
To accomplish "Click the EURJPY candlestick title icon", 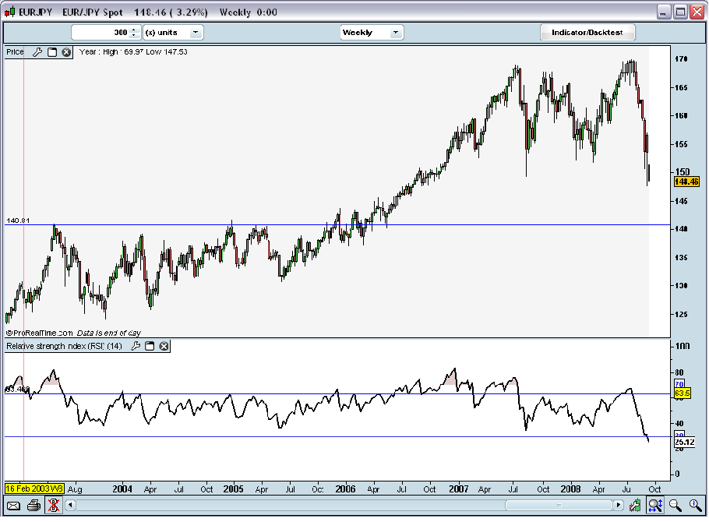I will 9,12.
